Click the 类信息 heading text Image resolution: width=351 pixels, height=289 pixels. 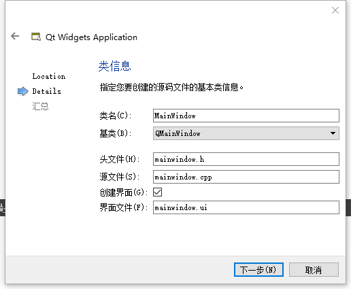[115, 66]
